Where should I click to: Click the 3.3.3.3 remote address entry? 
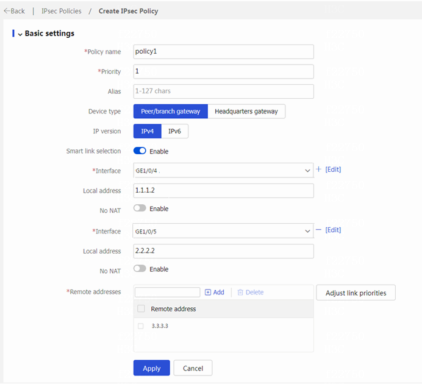(x=160, y=326)
